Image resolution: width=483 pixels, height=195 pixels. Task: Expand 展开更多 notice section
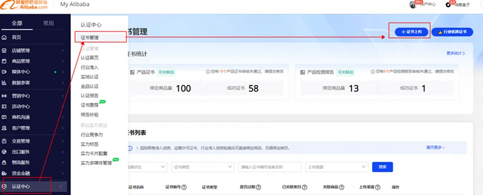(x=436, y=147)
